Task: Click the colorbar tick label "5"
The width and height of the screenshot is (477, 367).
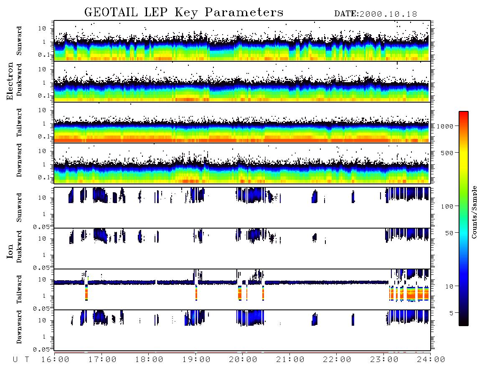Action: pos(452,313)
